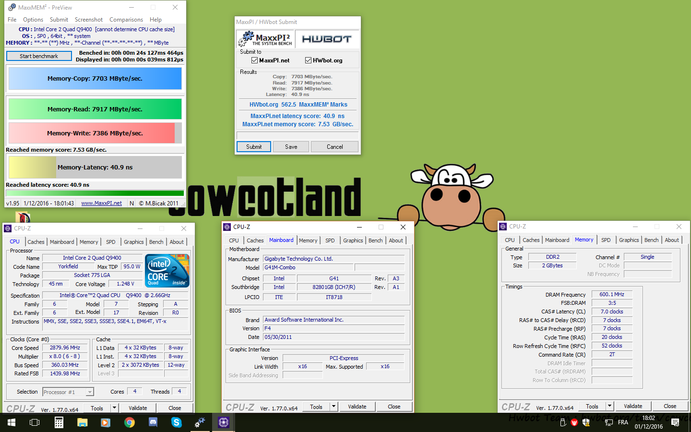Open the MaxxMEM Comparisons menu
Image resolution: width=691 pixels, height=432 pixels.
click(x=126, y=20)
